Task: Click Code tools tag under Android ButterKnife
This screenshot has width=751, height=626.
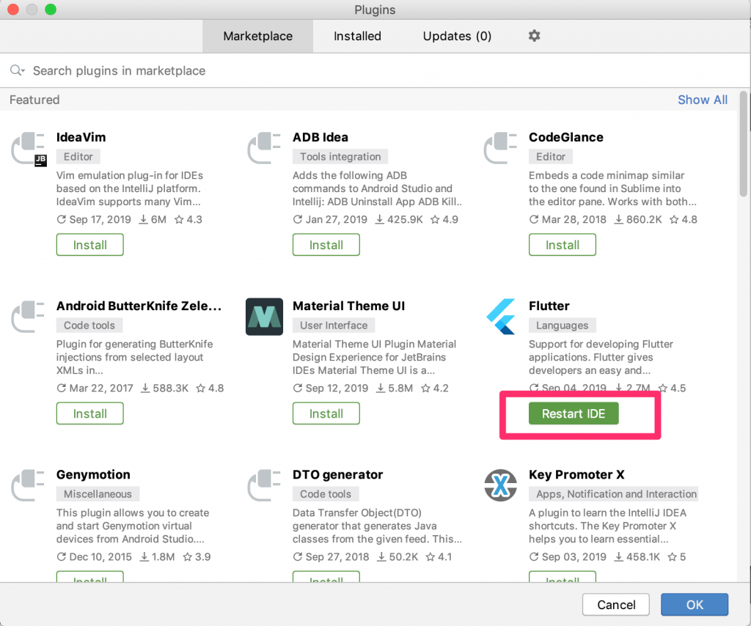Action: pyautogui.click(x=89, y=325)
